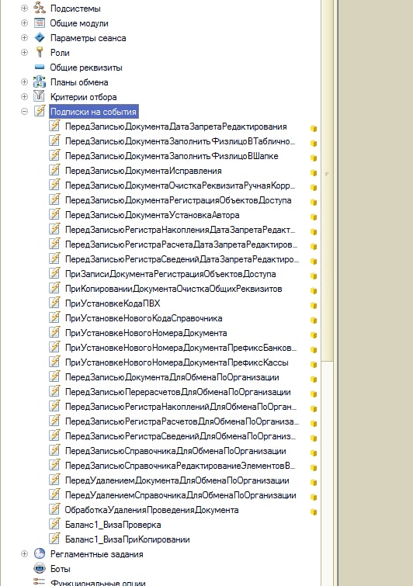Select ПриЗаписиДокументаРегистрацияОбъектовДоступа subscription
Image resolution: width=413 pixels, height=586 pixels.
click(171, 274)
